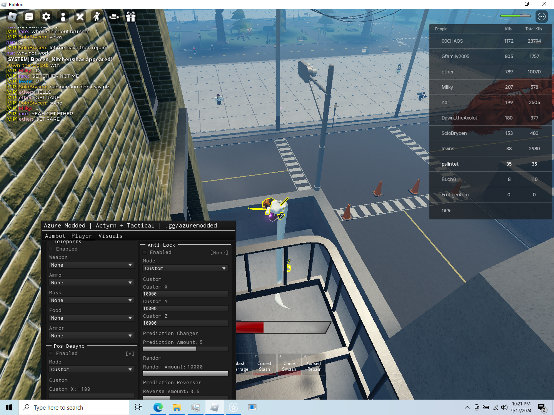Screen dimensions: 554x415
Task: Select player FrutigerAero in leaderboard
Action: tap(491, 195)
